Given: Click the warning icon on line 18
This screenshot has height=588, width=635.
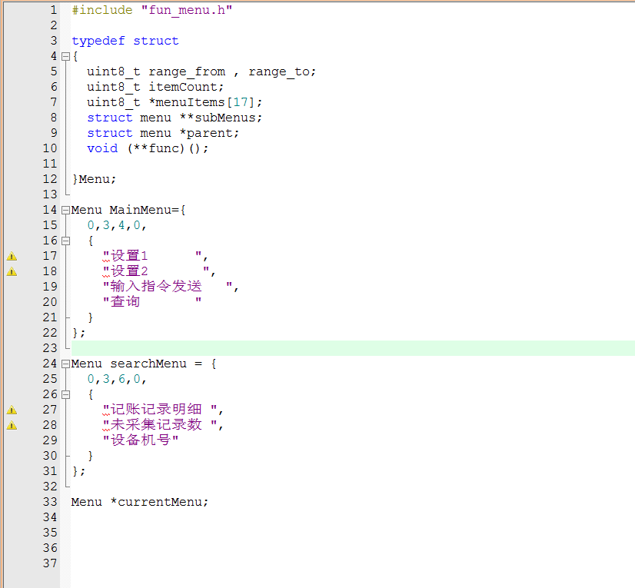Looking at the screenshot, I should [x=12, y=271].
